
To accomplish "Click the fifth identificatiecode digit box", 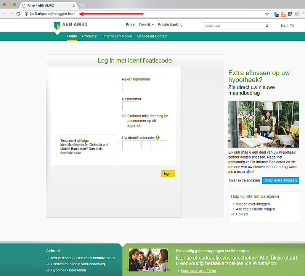I will tap(164, 145).
